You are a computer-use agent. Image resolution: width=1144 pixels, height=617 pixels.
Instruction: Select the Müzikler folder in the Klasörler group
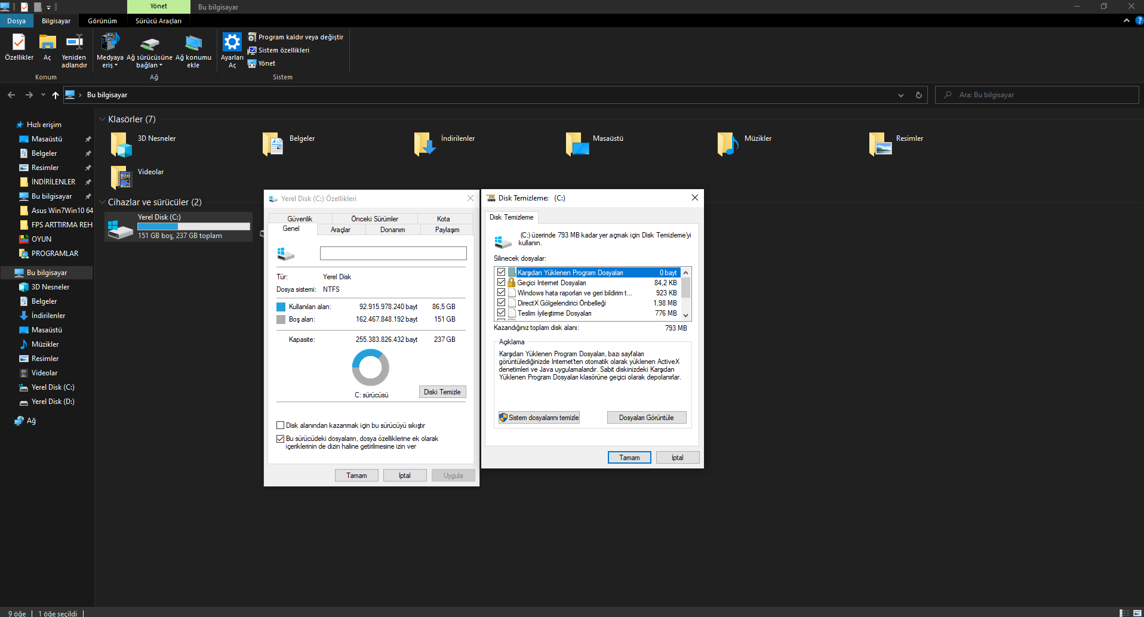pyautogui.click(x=745, y=143)
